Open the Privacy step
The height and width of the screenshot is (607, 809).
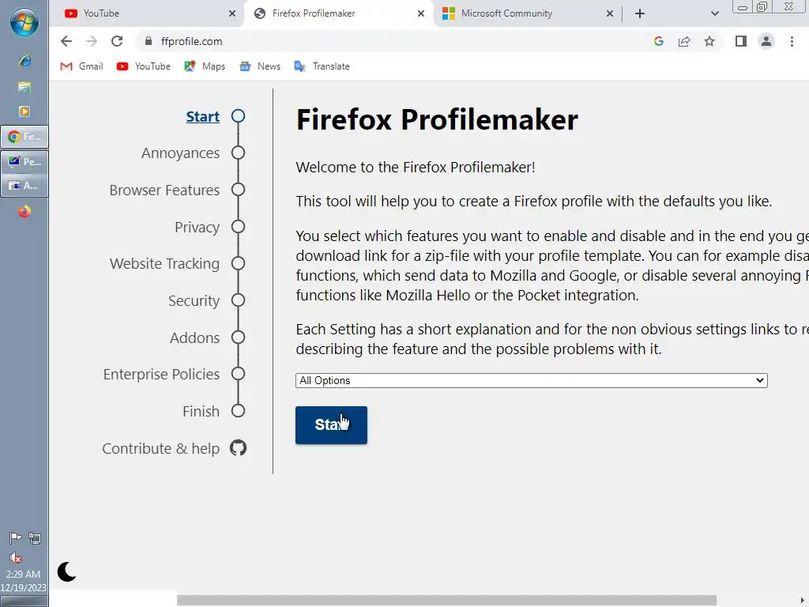click(197, 227)
